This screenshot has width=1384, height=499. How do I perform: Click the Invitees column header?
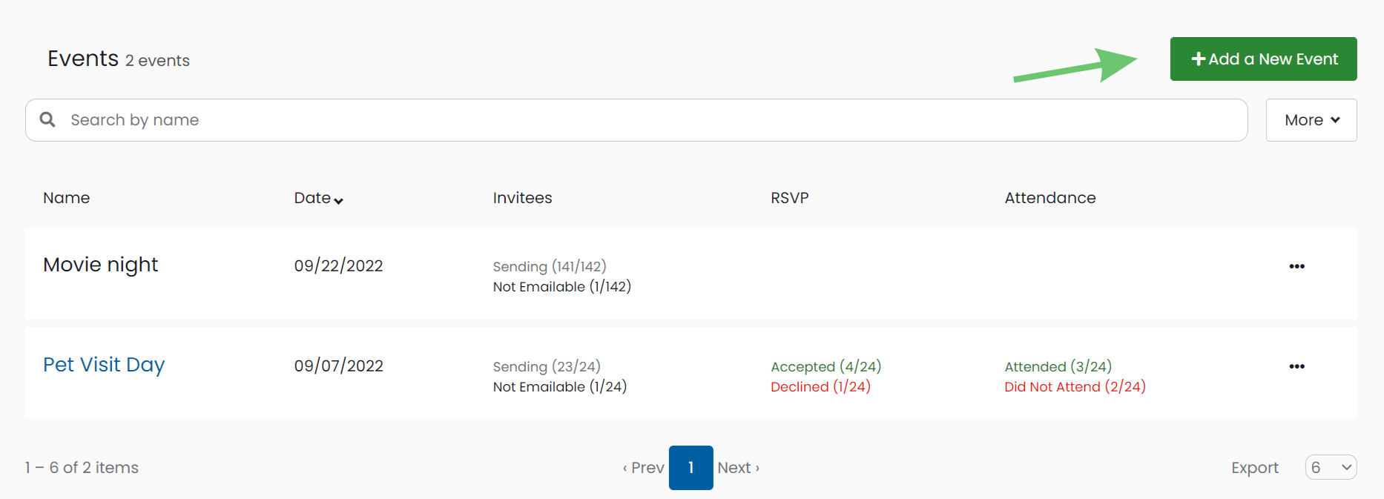[522, 198]
